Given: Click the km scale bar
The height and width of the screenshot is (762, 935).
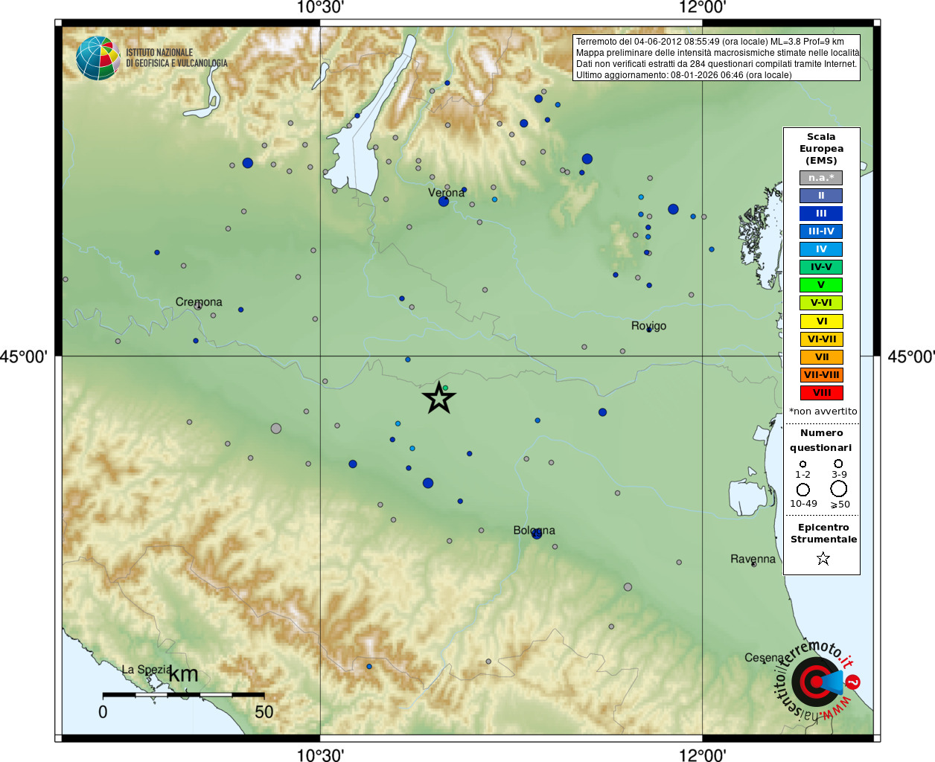Looking at the screenshot, I should (183, 695).
